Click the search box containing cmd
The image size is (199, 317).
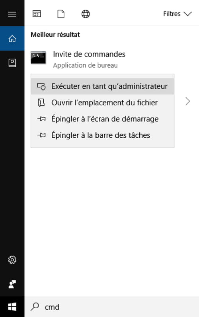112,307
